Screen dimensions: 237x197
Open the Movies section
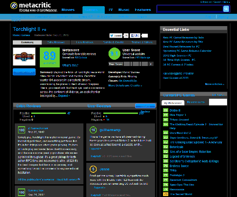point(68,10)
